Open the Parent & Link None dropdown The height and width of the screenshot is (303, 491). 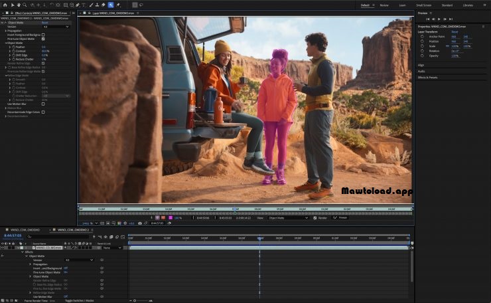click(x=112, y=248)
